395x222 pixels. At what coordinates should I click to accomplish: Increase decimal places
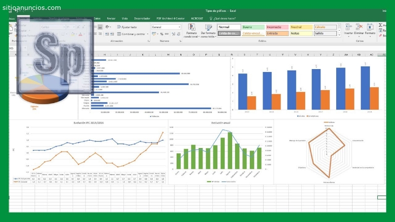tap(173, 34)
